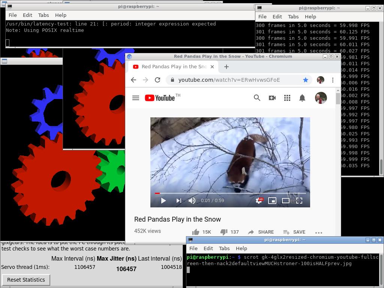Click the 0:01 / 0:59 time display
This screenshot has width=384, height=288.
pyautogui.click(x=212, y=201)
